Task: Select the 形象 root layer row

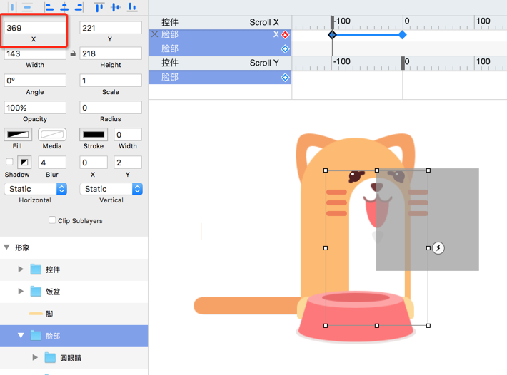Action: click(74, 247)
